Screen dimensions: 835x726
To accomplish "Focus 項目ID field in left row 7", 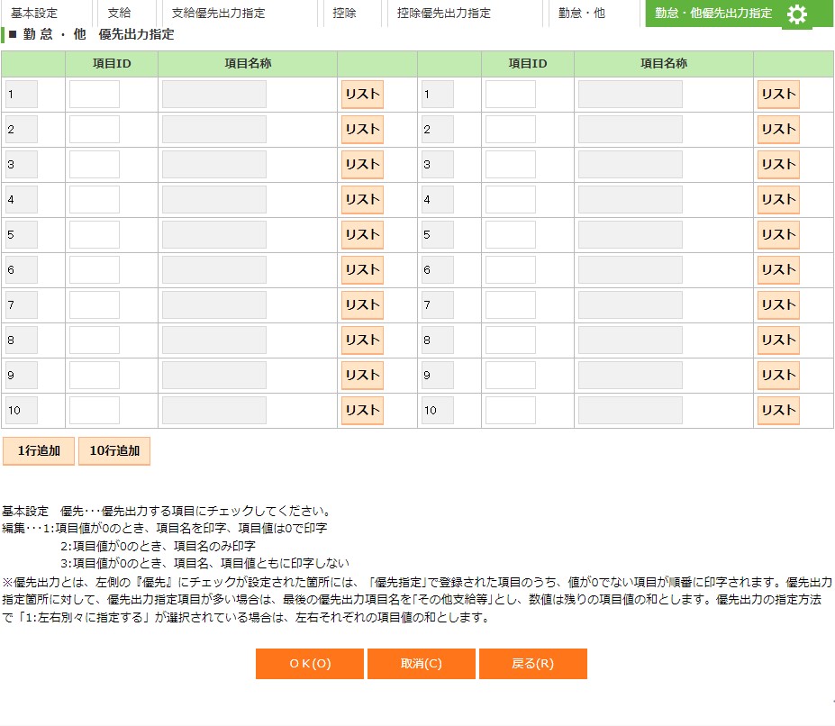I will [x=95, y=305].
